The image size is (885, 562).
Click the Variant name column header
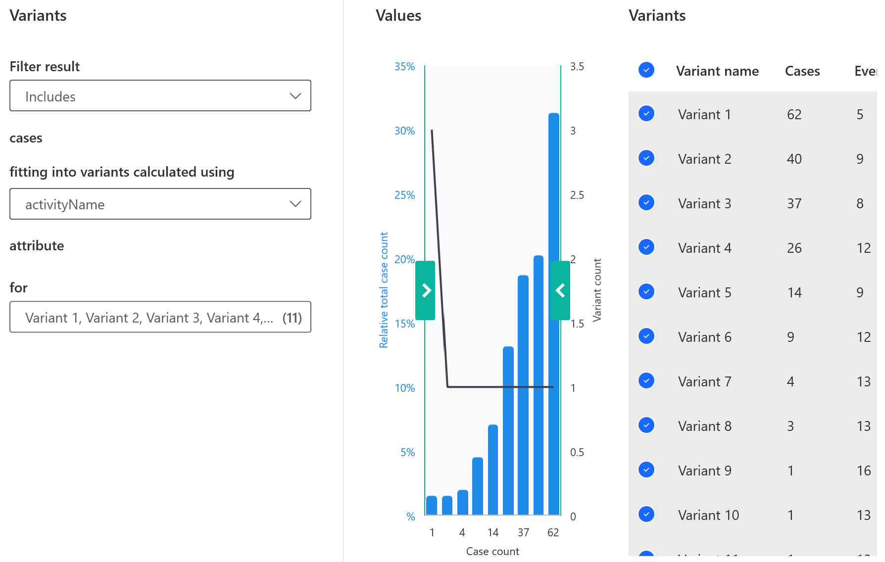(x=717, y=71)
